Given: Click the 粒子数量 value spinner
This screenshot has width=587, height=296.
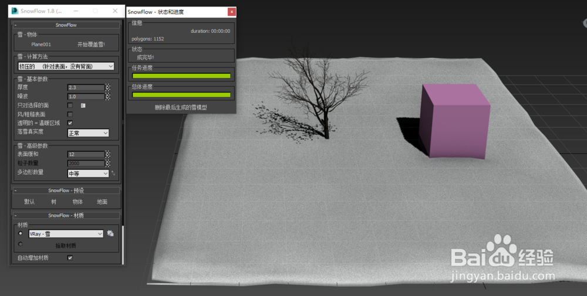Looking at the screenshot, I should pos(108,164).
